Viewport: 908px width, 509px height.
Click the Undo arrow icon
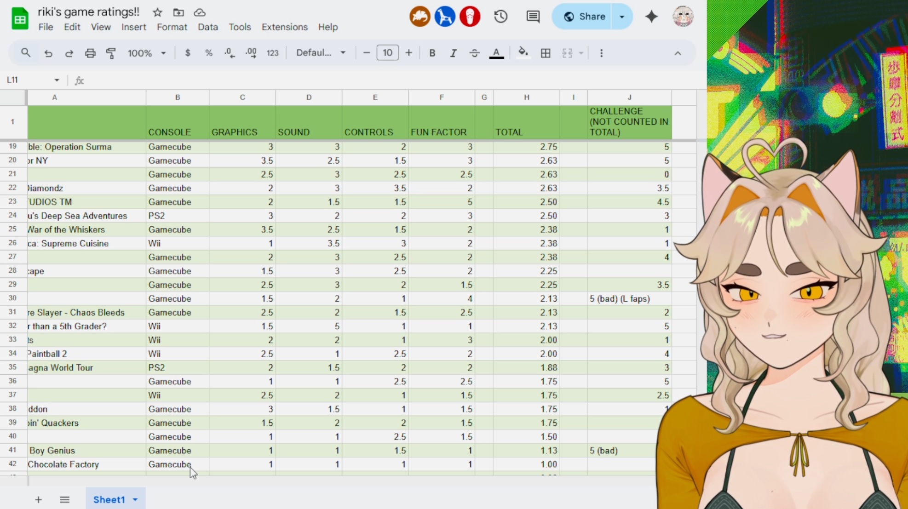coord(48,53)
